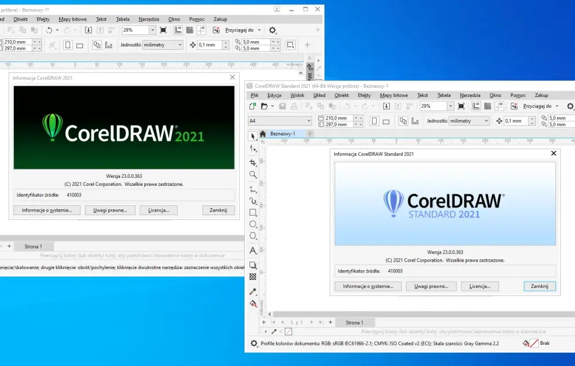Open zoom level 29% dropdown in Standard window
This screenshot has height=366, width=575.
tap(450, 106)
